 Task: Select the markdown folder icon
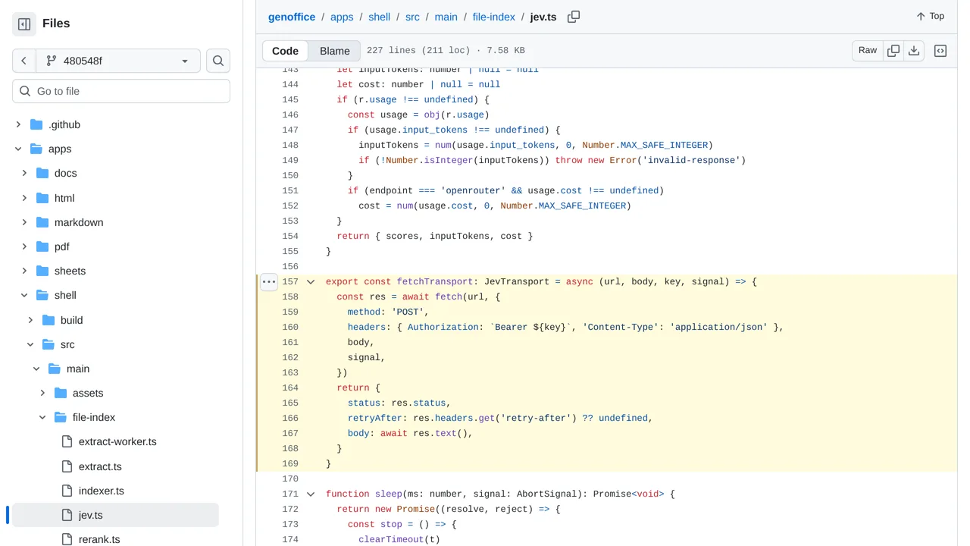click(42, 222)
